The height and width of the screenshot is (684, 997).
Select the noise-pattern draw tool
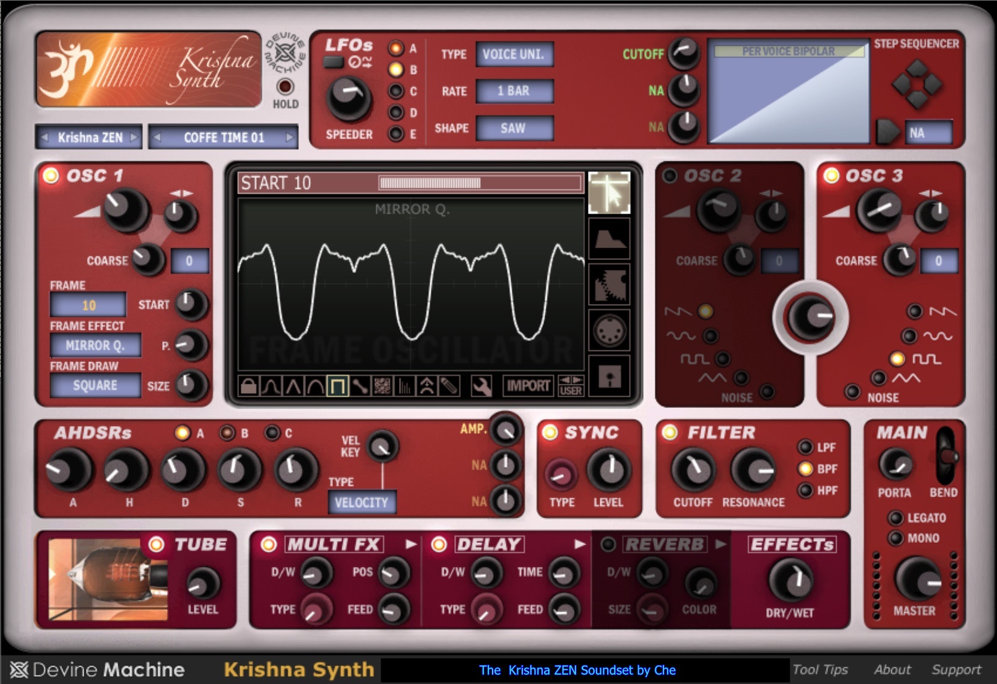382,386
